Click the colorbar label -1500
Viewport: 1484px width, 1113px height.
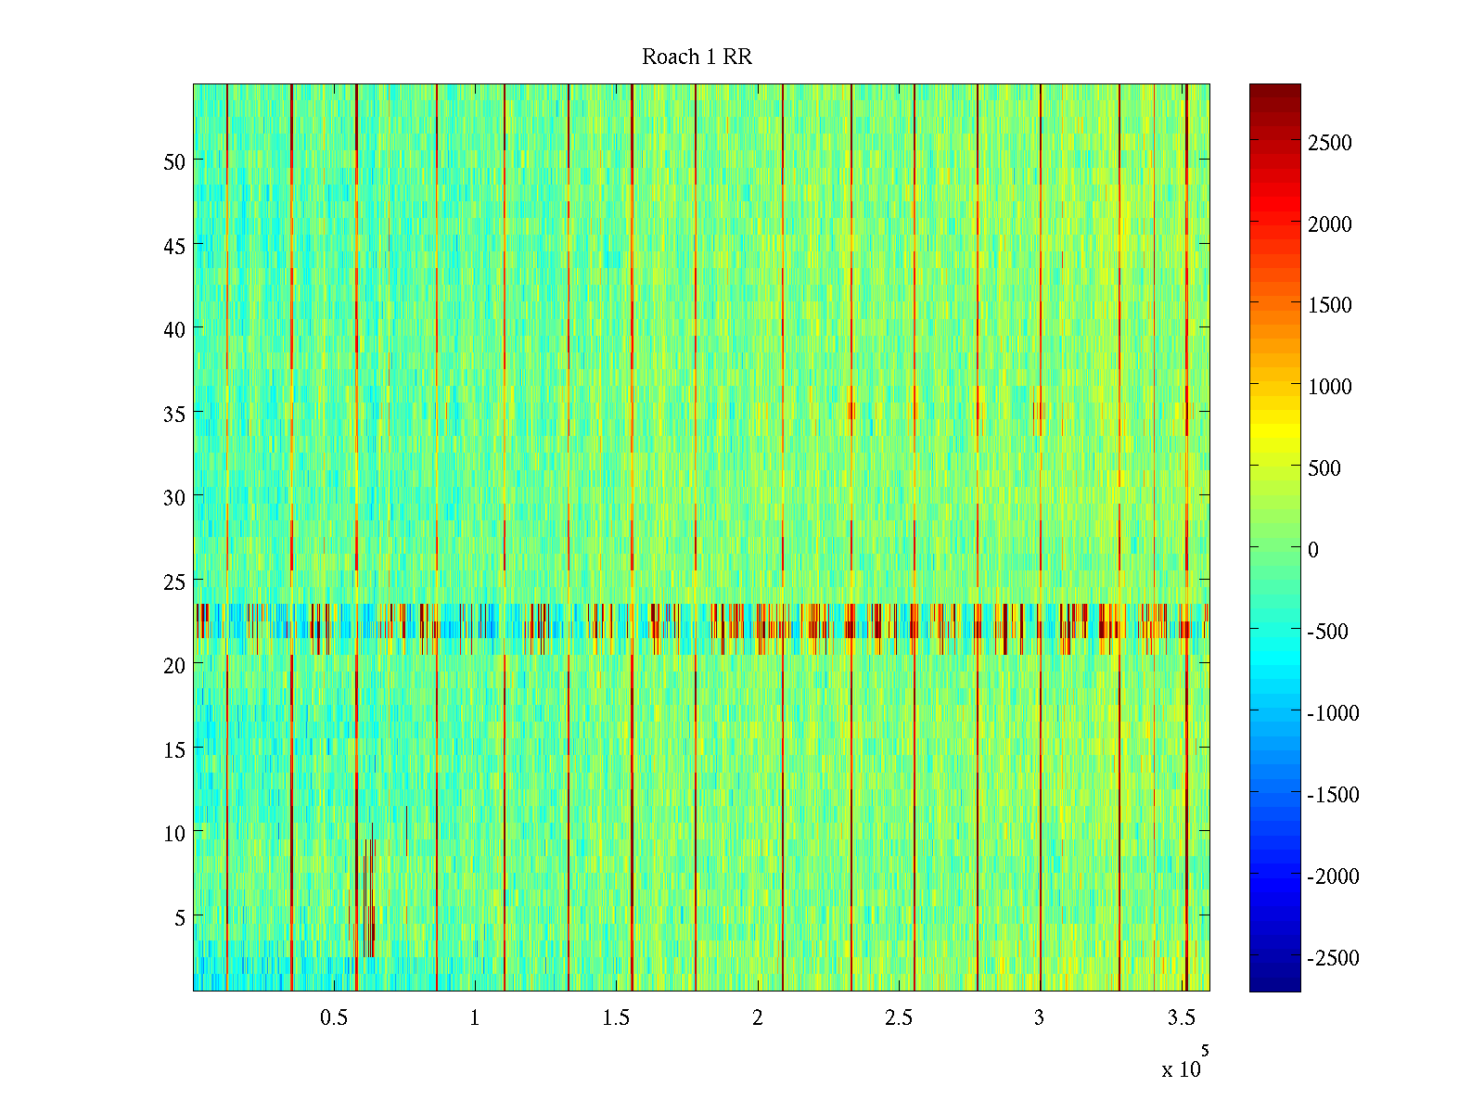click(x=1333, y=795)
